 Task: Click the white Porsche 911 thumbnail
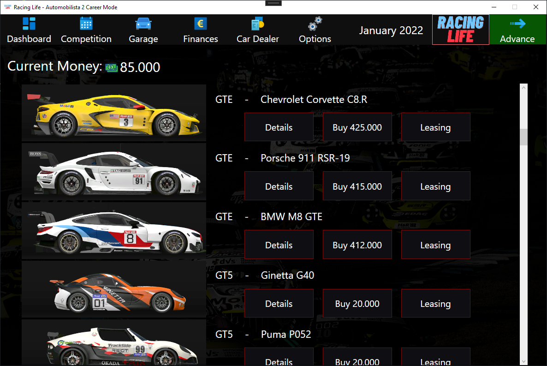(x=114, y=172)
